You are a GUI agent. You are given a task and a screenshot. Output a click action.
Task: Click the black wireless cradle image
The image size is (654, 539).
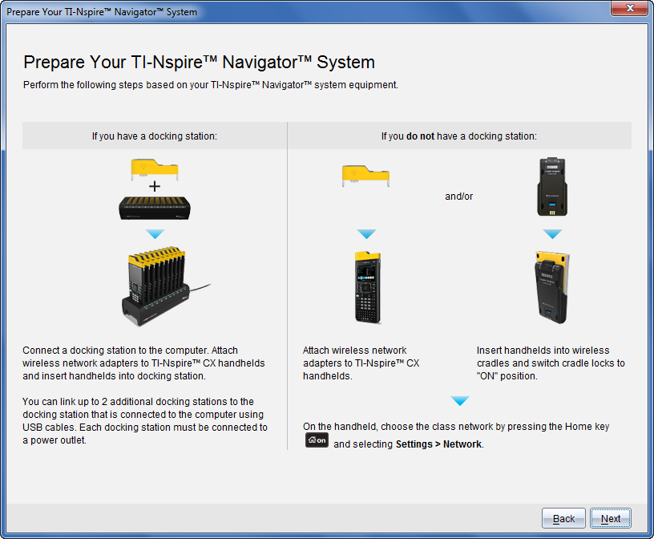pyautogui.click(x=552, y=187)
